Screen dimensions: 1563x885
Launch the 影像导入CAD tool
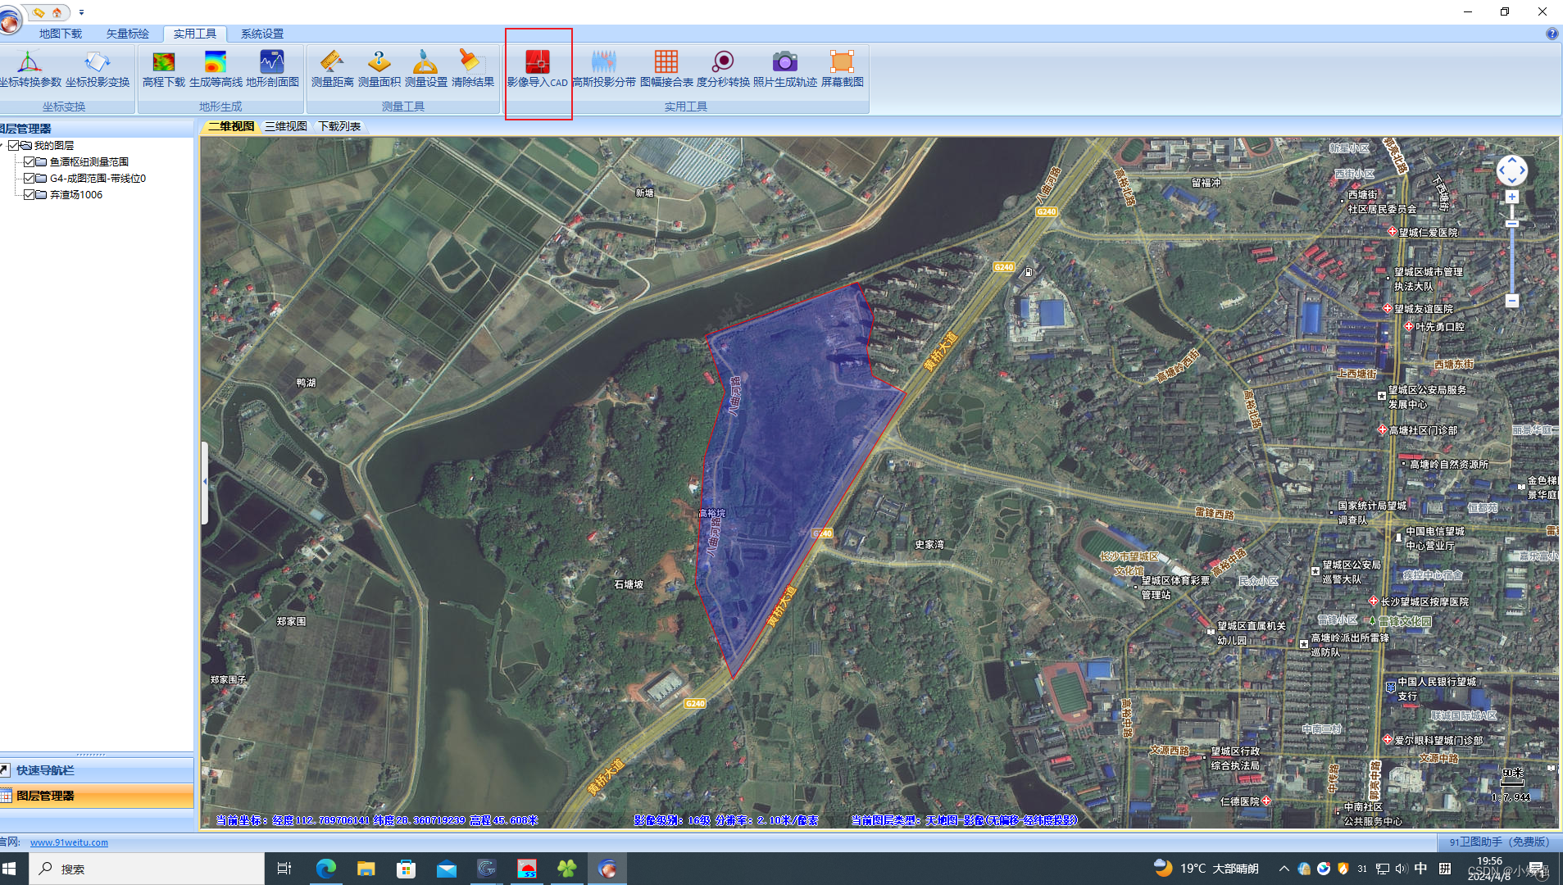click(x=538, y=69)
